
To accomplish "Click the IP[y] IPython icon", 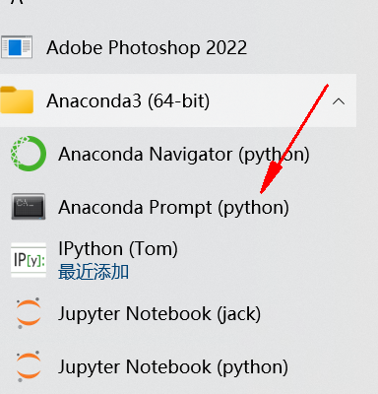I will [x=29, y=260].
